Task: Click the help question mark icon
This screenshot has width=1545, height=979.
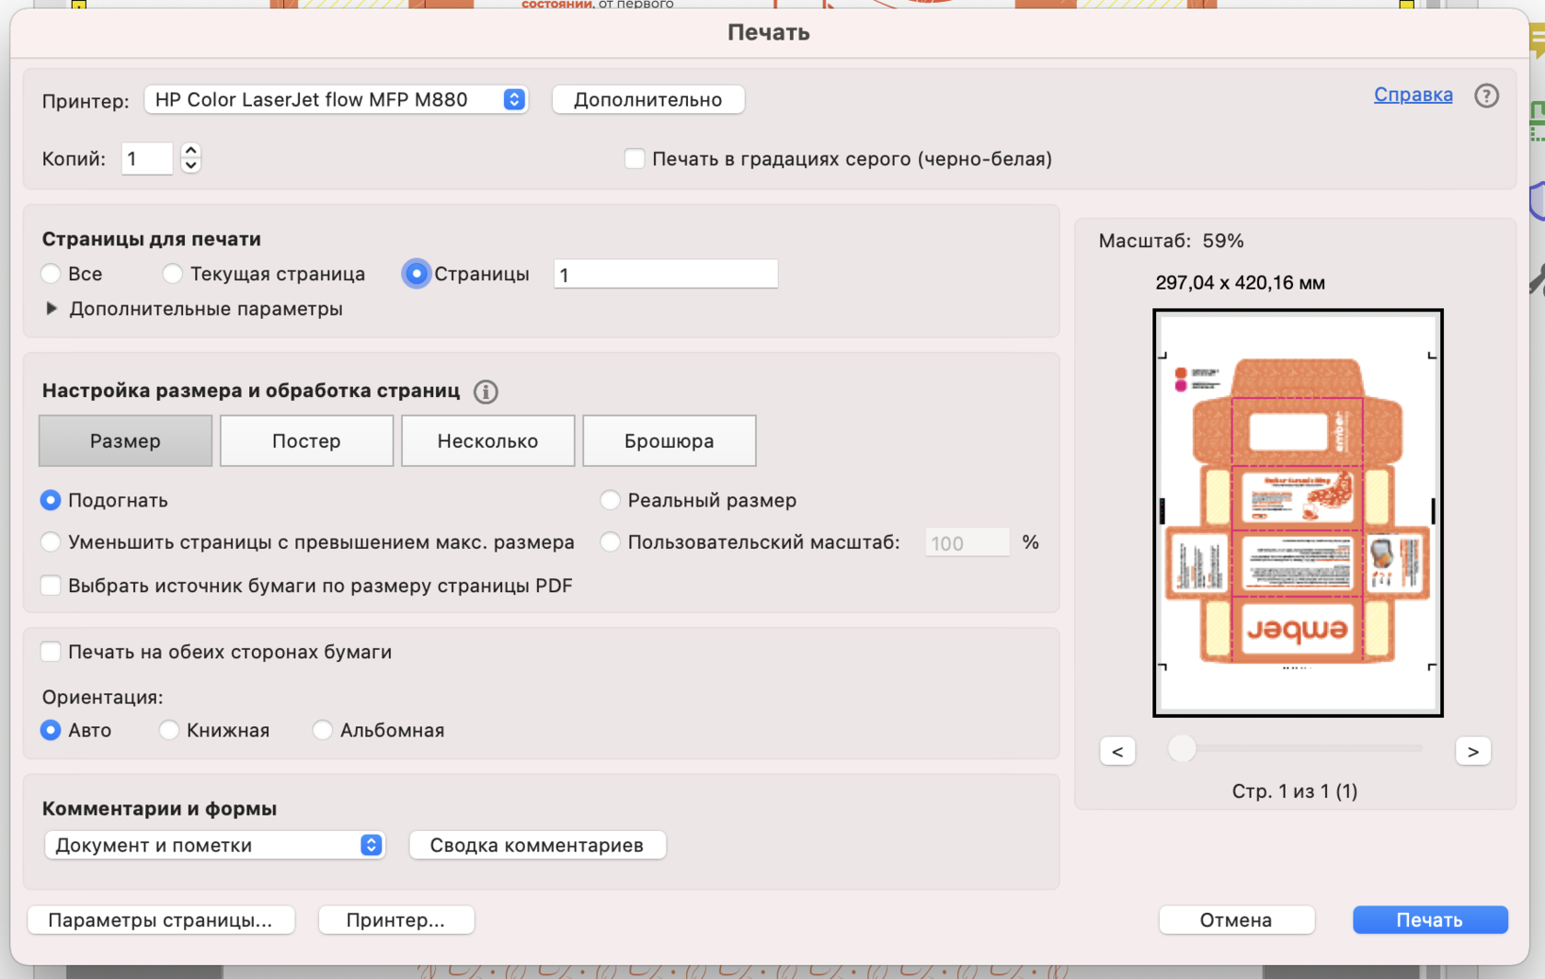Action: pyautogui.click(x=1486, y=96)
